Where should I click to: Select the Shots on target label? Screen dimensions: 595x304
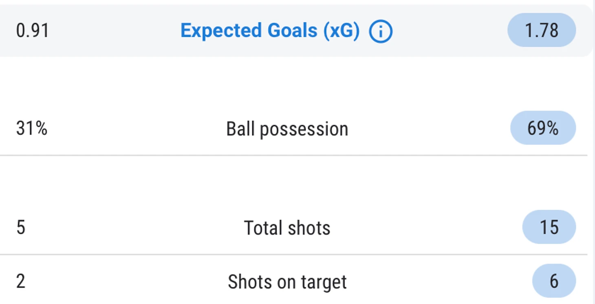click(x=287, y=282)
